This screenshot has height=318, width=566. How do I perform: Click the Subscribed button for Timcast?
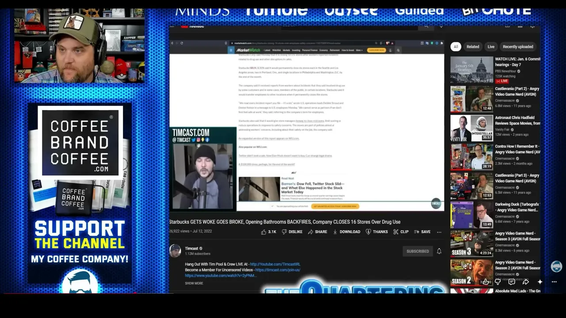[x=418, y=251]
